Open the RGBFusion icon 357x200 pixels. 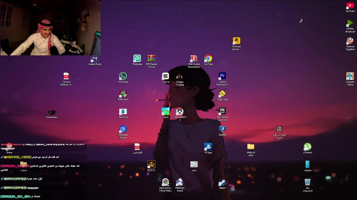point(123,96)
